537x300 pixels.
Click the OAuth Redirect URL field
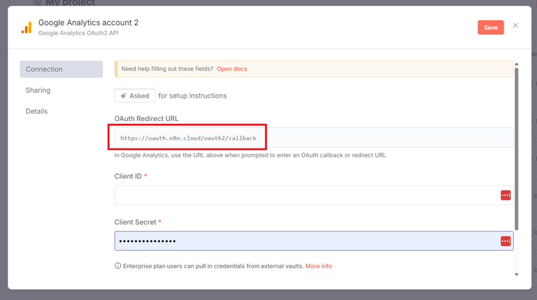click(313, 138)
